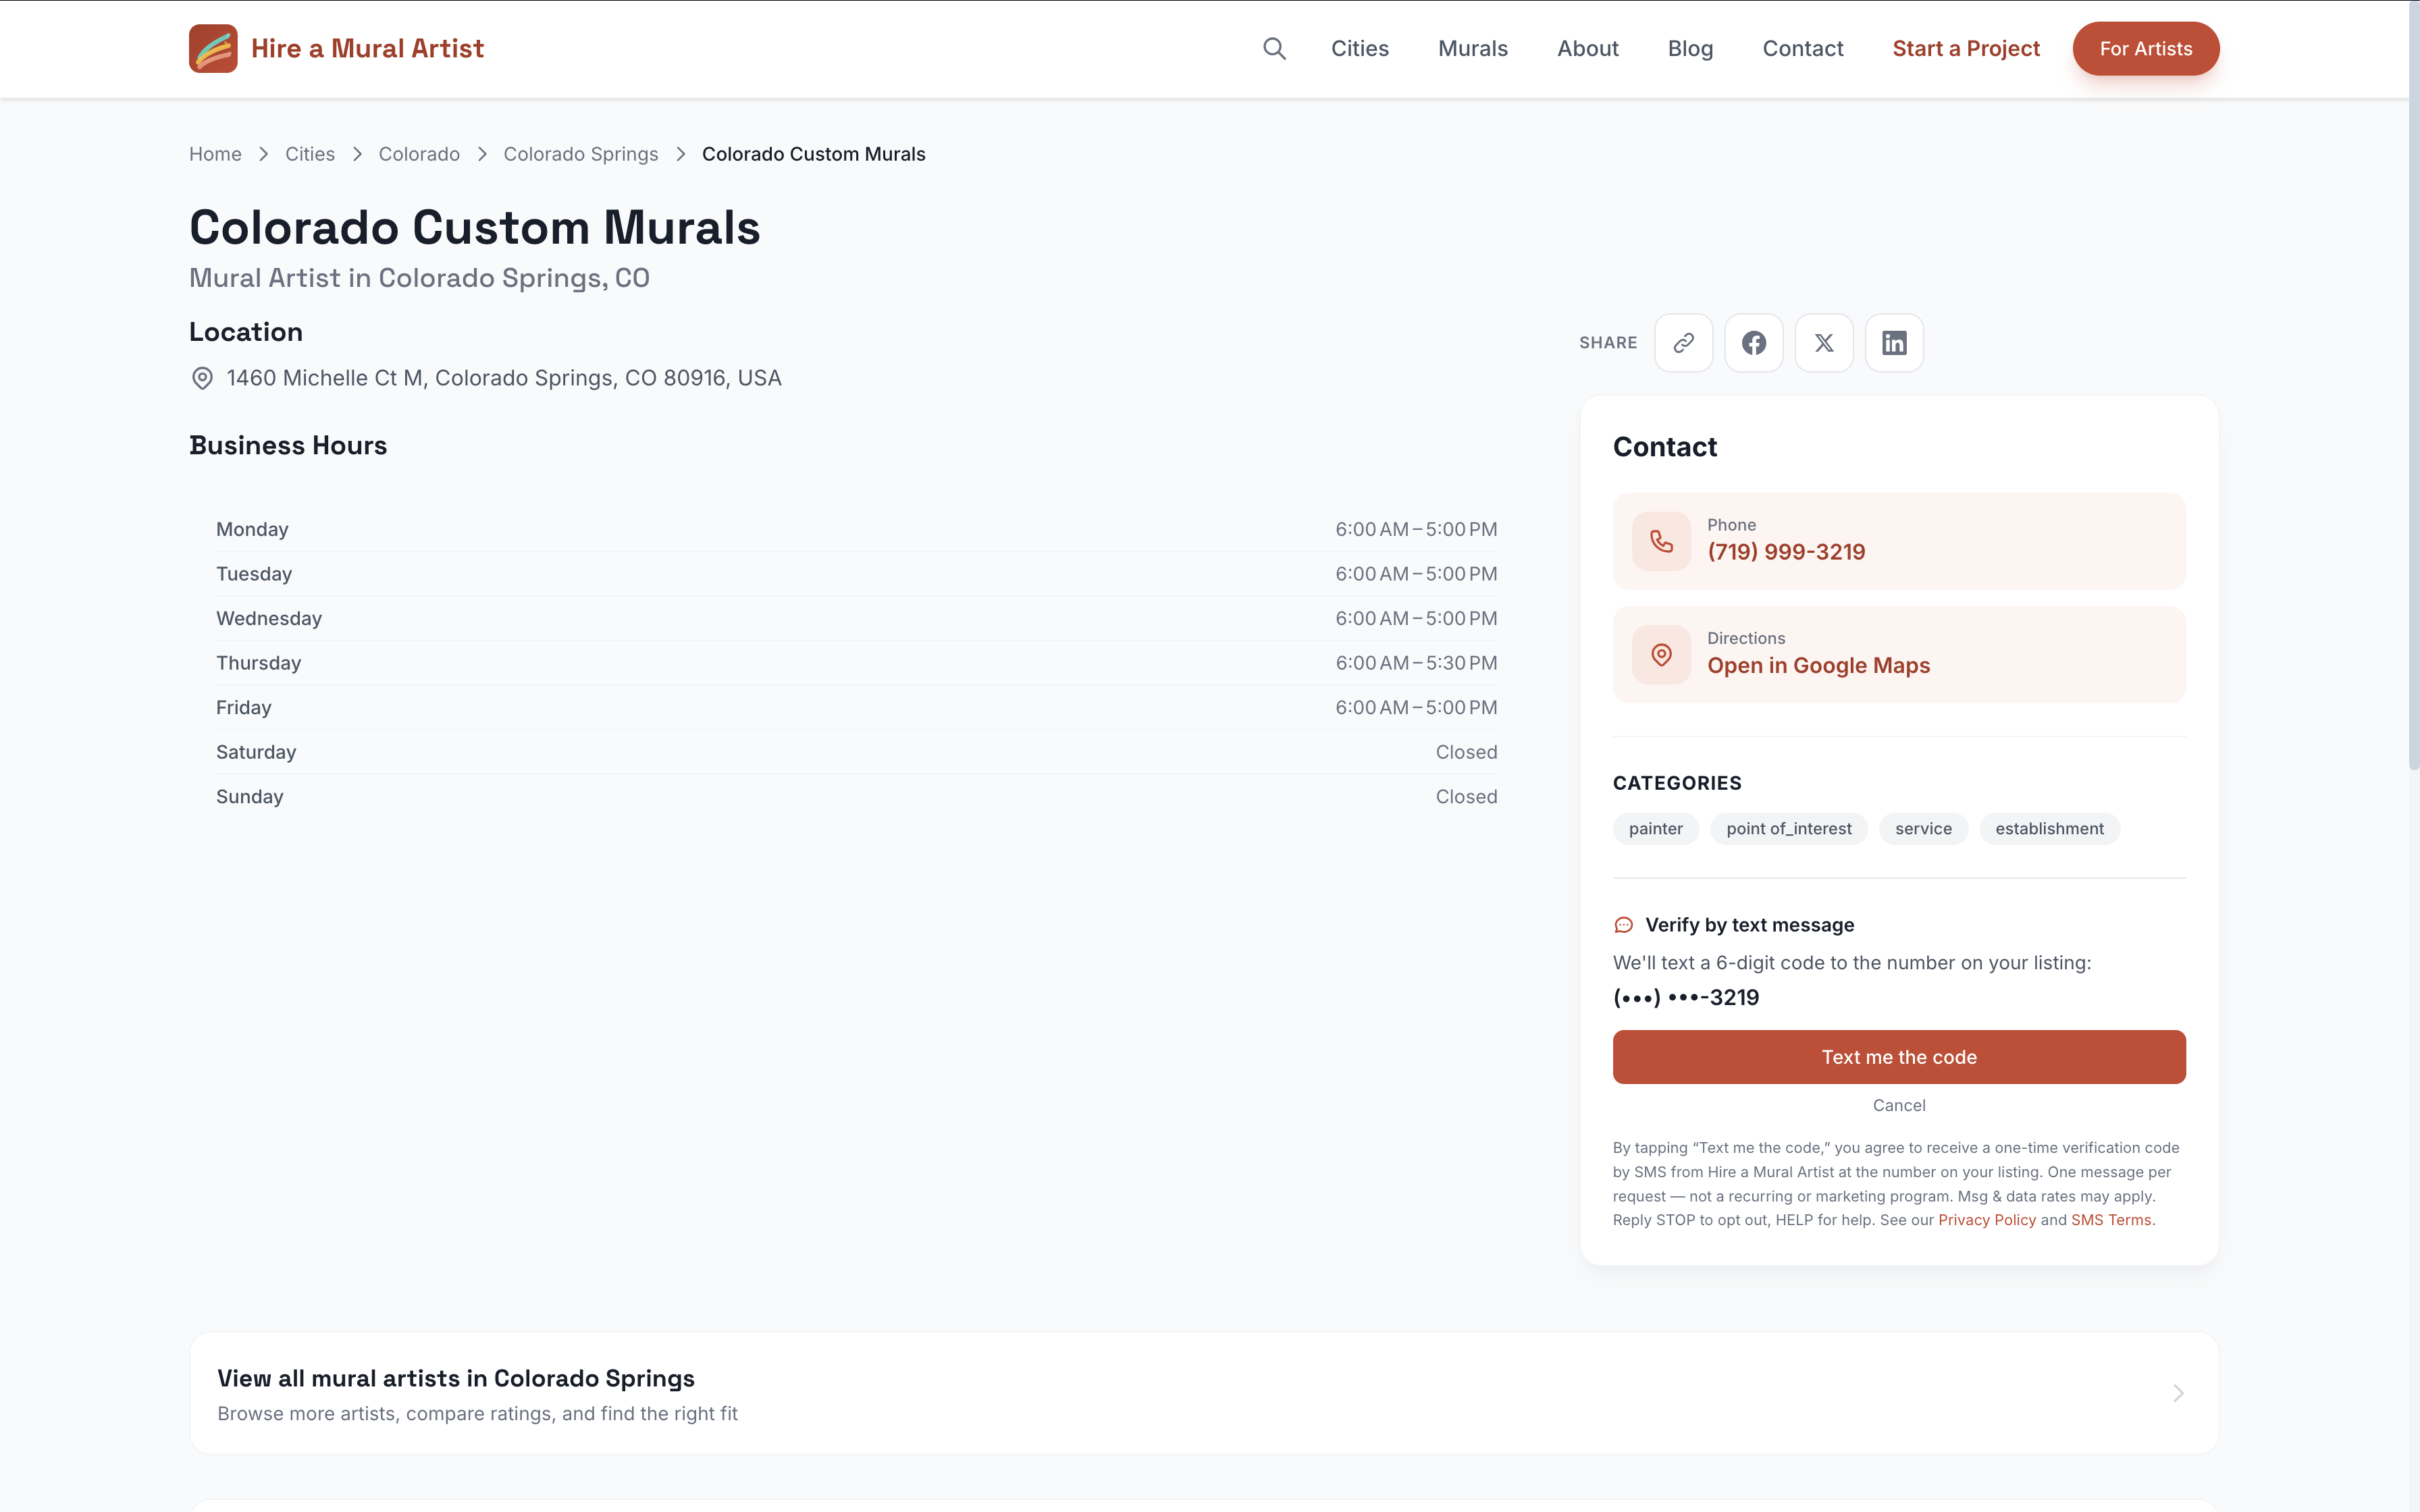Go to the Blog page
The image size is (2420, 1512).
pos(1690,48)
